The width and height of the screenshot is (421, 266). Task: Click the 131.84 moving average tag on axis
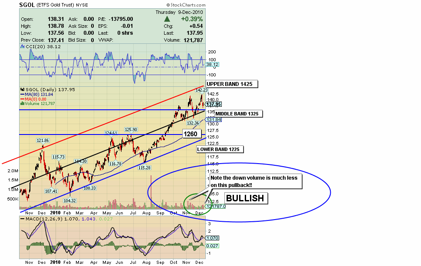point(214,119)
